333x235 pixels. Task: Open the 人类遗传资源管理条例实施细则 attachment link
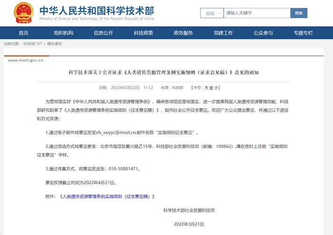(106, 196)
